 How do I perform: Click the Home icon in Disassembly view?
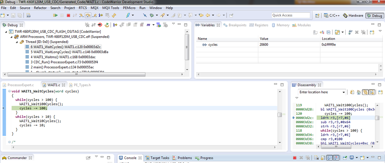(x=359, y=92)
